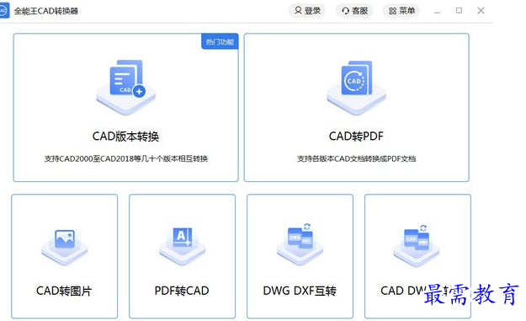Select the CAD版本转换 title text
This screenshot has width=526, height=321.
pyautogui.click(x=125, y=136)
